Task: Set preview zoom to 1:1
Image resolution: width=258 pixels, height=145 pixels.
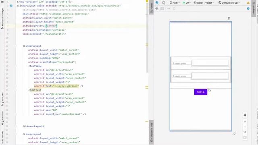Action: pyautogui.click(x=245, y=132)
